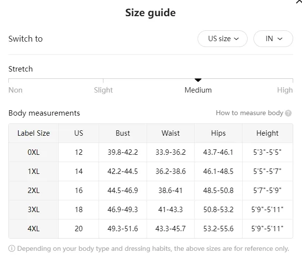Click the Bust column header
Screen dimensions: 302x266
pos(123,133)
